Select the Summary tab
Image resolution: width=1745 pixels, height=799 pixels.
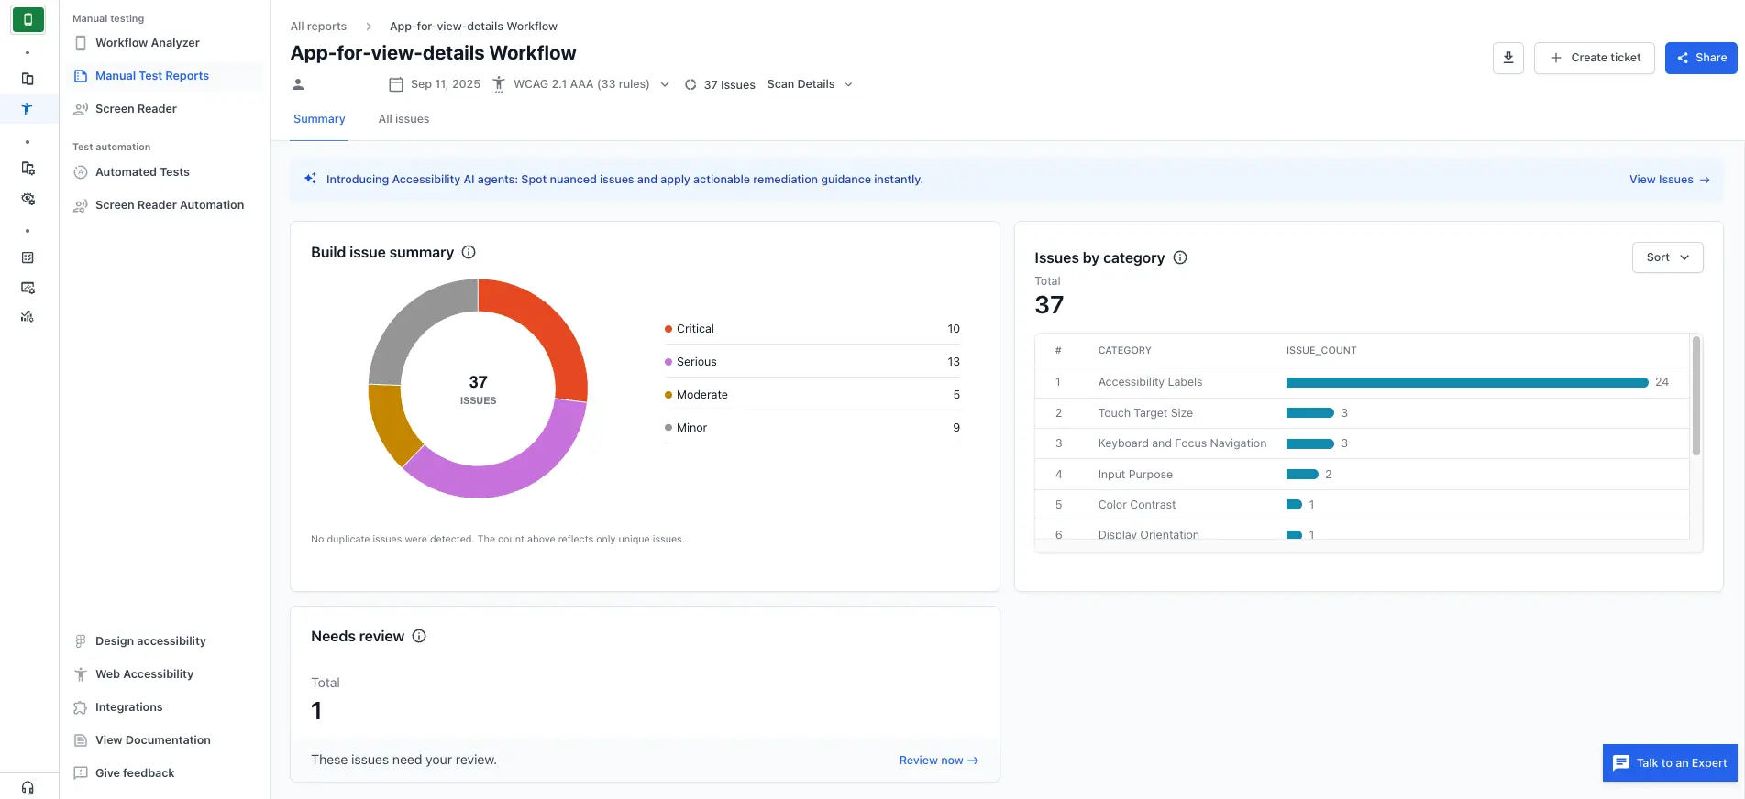pyautogui.click(x=319, y=119)
